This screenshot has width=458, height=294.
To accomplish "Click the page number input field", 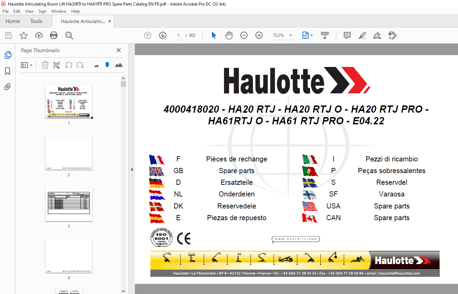I will 178,35.
